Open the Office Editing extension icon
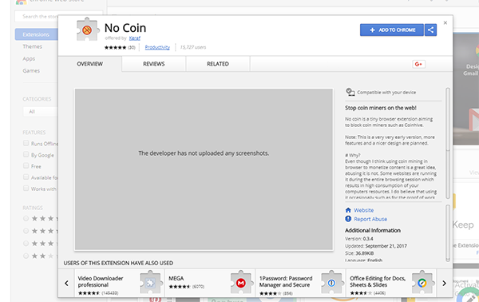Viewport: 479px width, 302px height. (422, 283)
